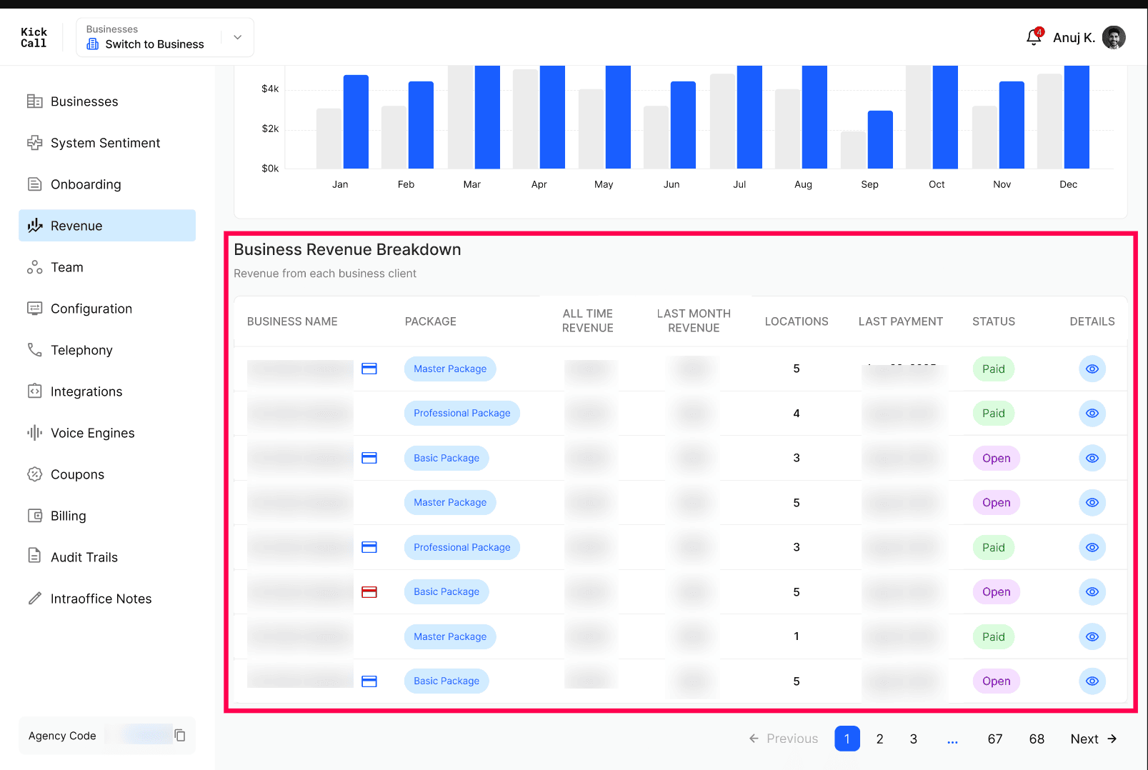Jump to page 68
The image size is (1148, 770).
1037,739
